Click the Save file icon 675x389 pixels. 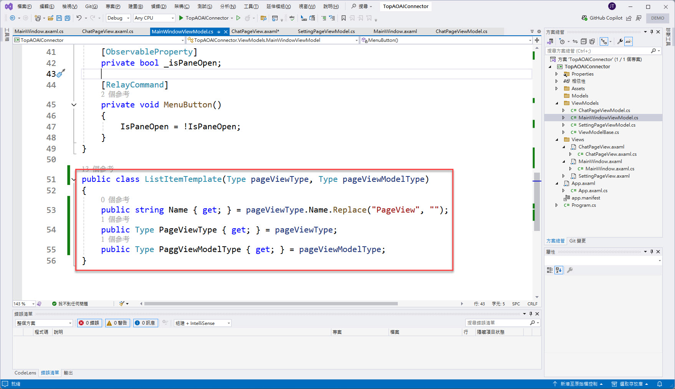pyautogui.click(x=59, y=18)
